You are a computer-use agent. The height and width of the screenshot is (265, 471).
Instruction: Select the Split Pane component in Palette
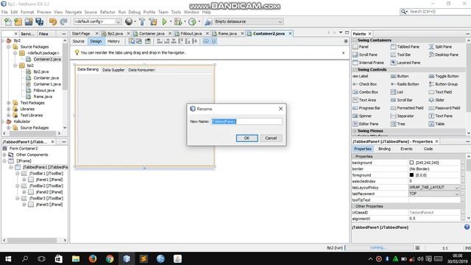(440, 47)
